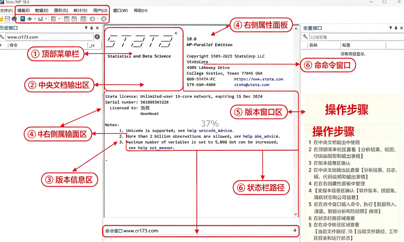Click the round info button beside history search
Screen dimensions: 404x242
point(97,37)
